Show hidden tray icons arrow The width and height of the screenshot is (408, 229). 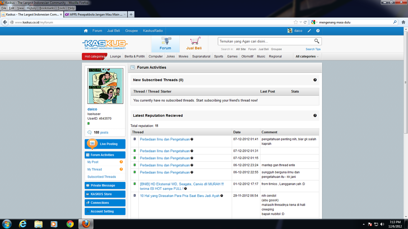pyautogui.click(x=364, y=224)
